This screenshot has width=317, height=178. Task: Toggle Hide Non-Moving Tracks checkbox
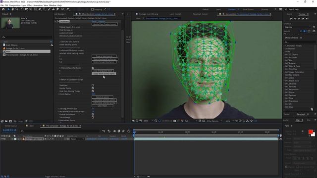(93, 91)
